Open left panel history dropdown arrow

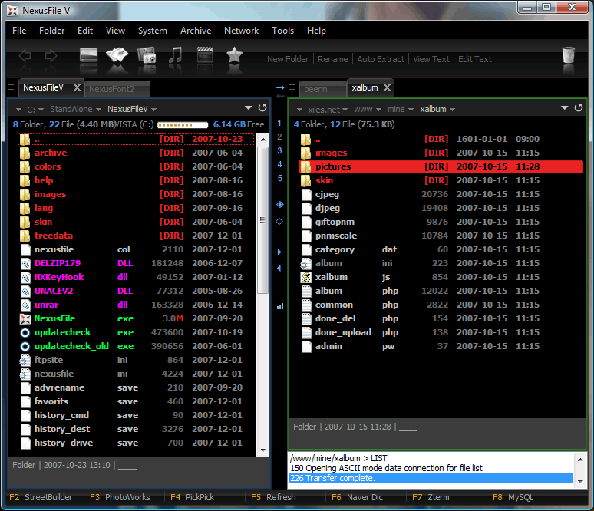[248, 108]
